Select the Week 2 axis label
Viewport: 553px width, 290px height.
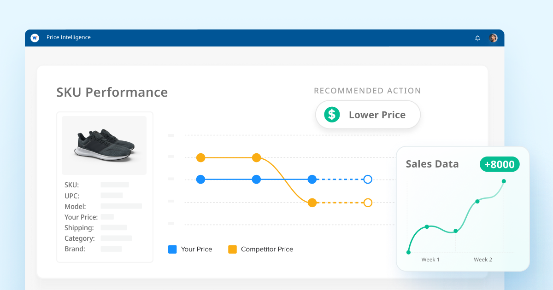(483, 260)
